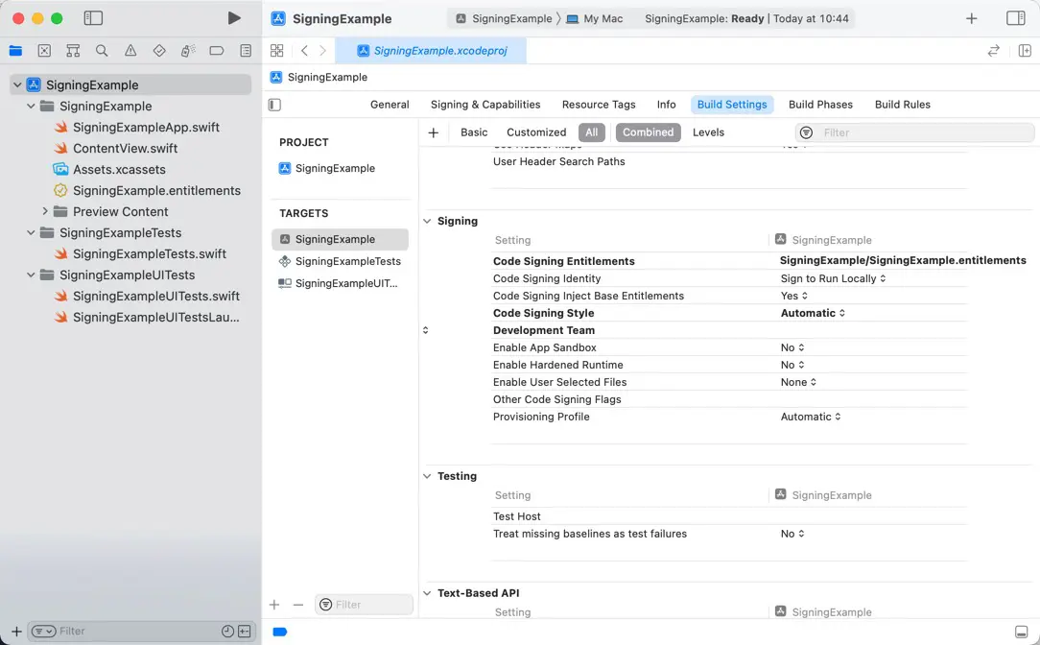
Task: Remove the selected target with minus
Action: 297,605
